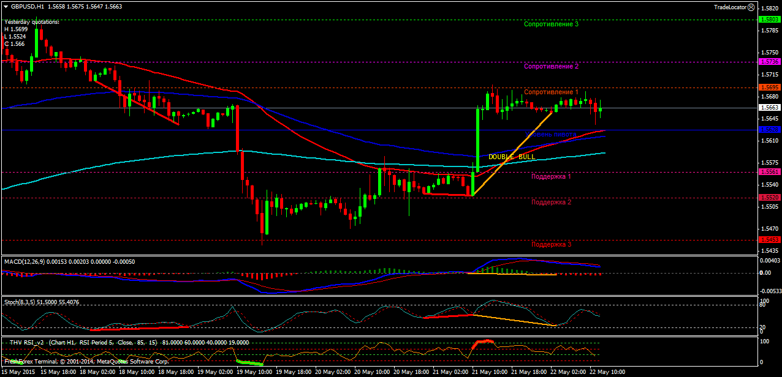Screen dimensions: 782x377
Task: Click the GBPUSD,H1 chart title text
Action: (x=27, y=6)
